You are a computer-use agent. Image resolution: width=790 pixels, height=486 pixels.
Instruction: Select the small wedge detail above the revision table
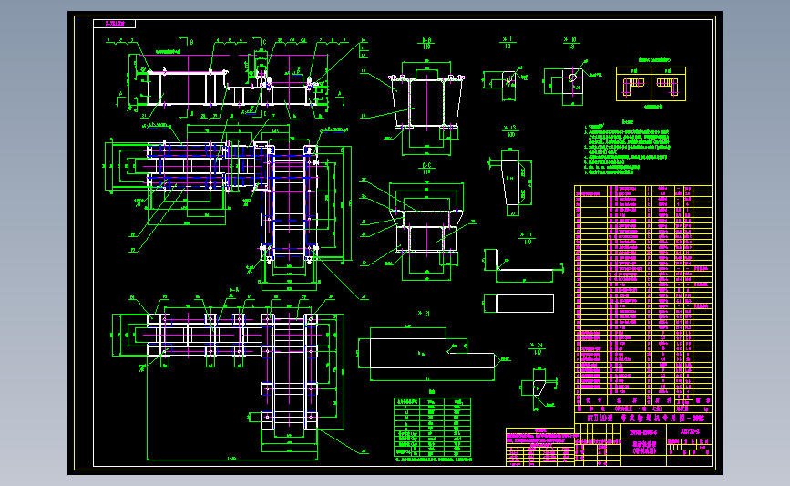tap(539, 388)
